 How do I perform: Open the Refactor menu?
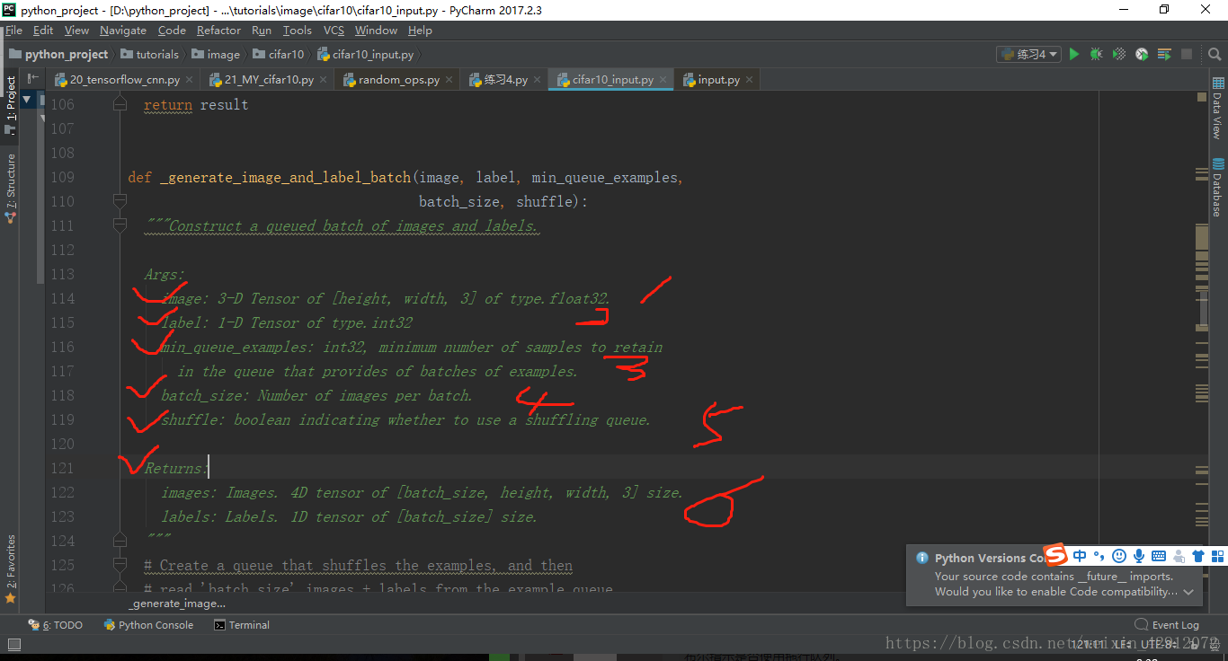(x=219, y=30)
